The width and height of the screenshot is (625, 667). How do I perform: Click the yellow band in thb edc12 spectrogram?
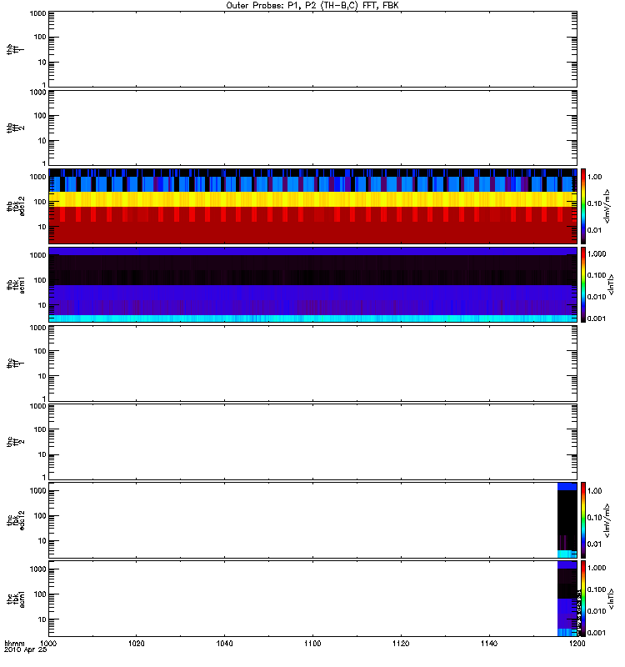tap(313, 199)
